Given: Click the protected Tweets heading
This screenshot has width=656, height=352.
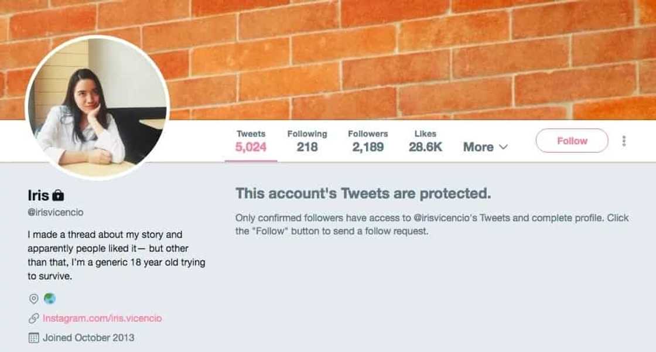Looking at the screenshot, I should pyautogui.click(x=363, y=193).
